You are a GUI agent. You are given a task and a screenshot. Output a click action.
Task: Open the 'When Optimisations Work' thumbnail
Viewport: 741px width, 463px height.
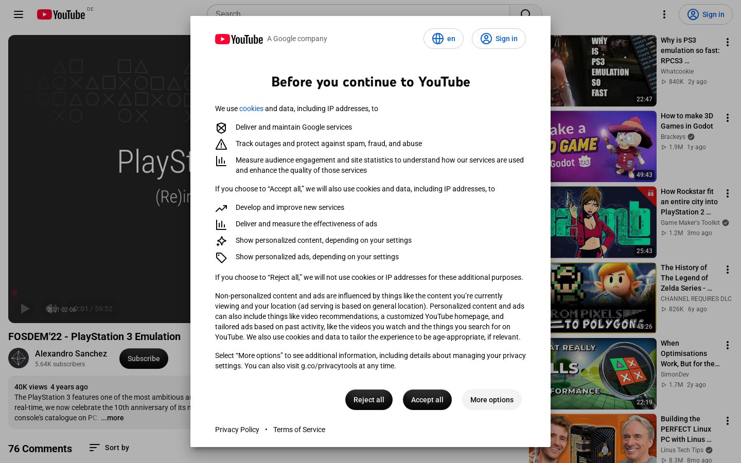pyautogui.click(x=603, y=373)
